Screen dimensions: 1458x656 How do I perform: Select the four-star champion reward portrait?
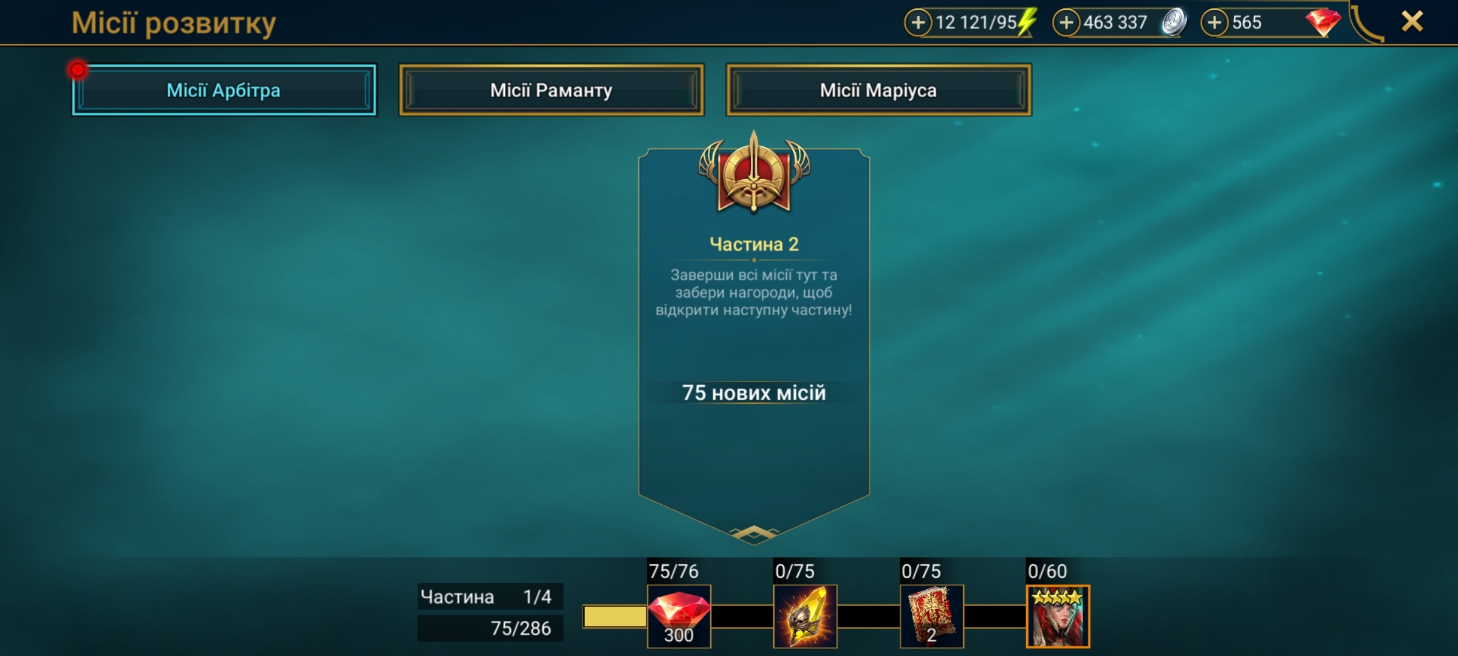1058,616
